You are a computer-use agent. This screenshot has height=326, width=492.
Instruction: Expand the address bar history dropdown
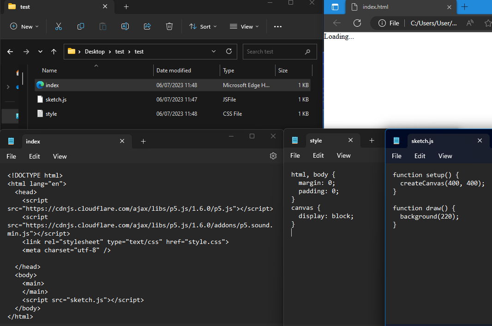(x=214, y=51)
